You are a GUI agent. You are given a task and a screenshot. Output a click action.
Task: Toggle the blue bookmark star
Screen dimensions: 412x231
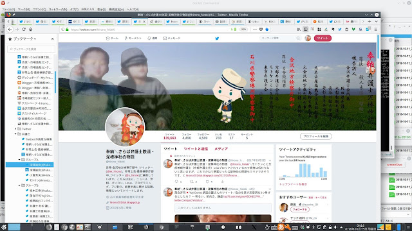point(267,30)
